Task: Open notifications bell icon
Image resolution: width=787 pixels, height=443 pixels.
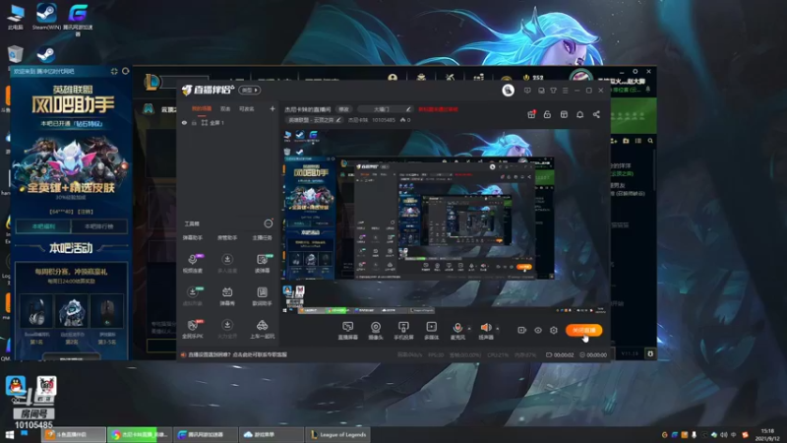Action: tap(579, 114)
